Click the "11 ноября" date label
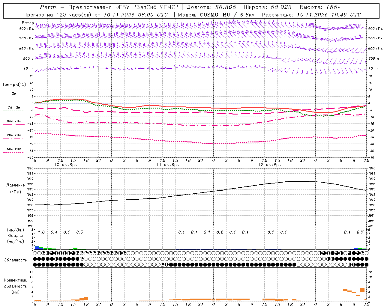Image resolution: width=384 pixels, height=307 pixels. [x=168, y=165]
